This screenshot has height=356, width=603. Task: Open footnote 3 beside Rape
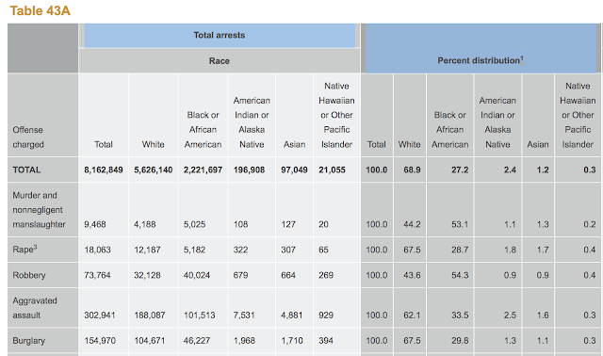point(35,247)
